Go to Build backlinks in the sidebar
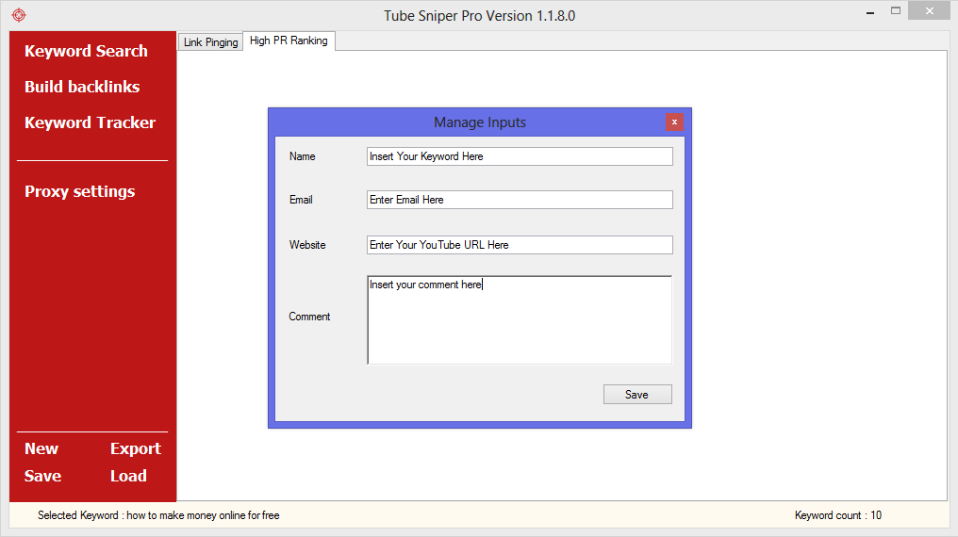The image size is (958, 537). pos(82,87)
